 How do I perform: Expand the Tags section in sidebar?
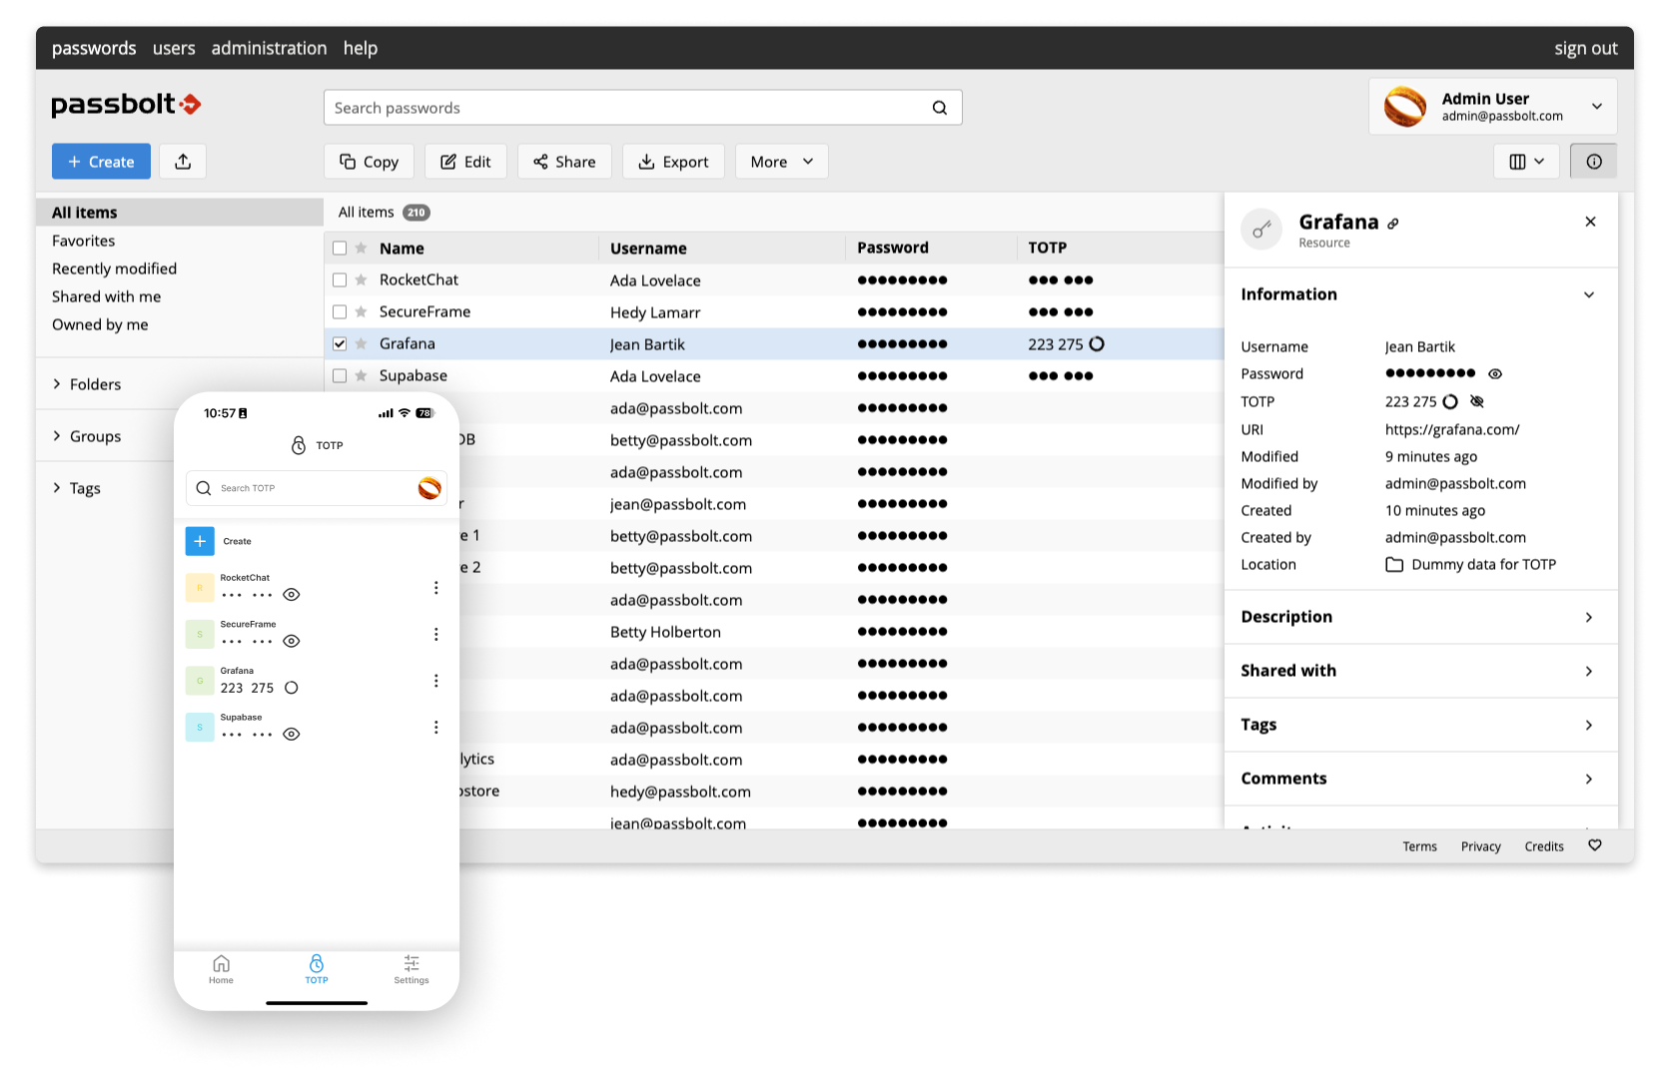[x=76, y=488]
